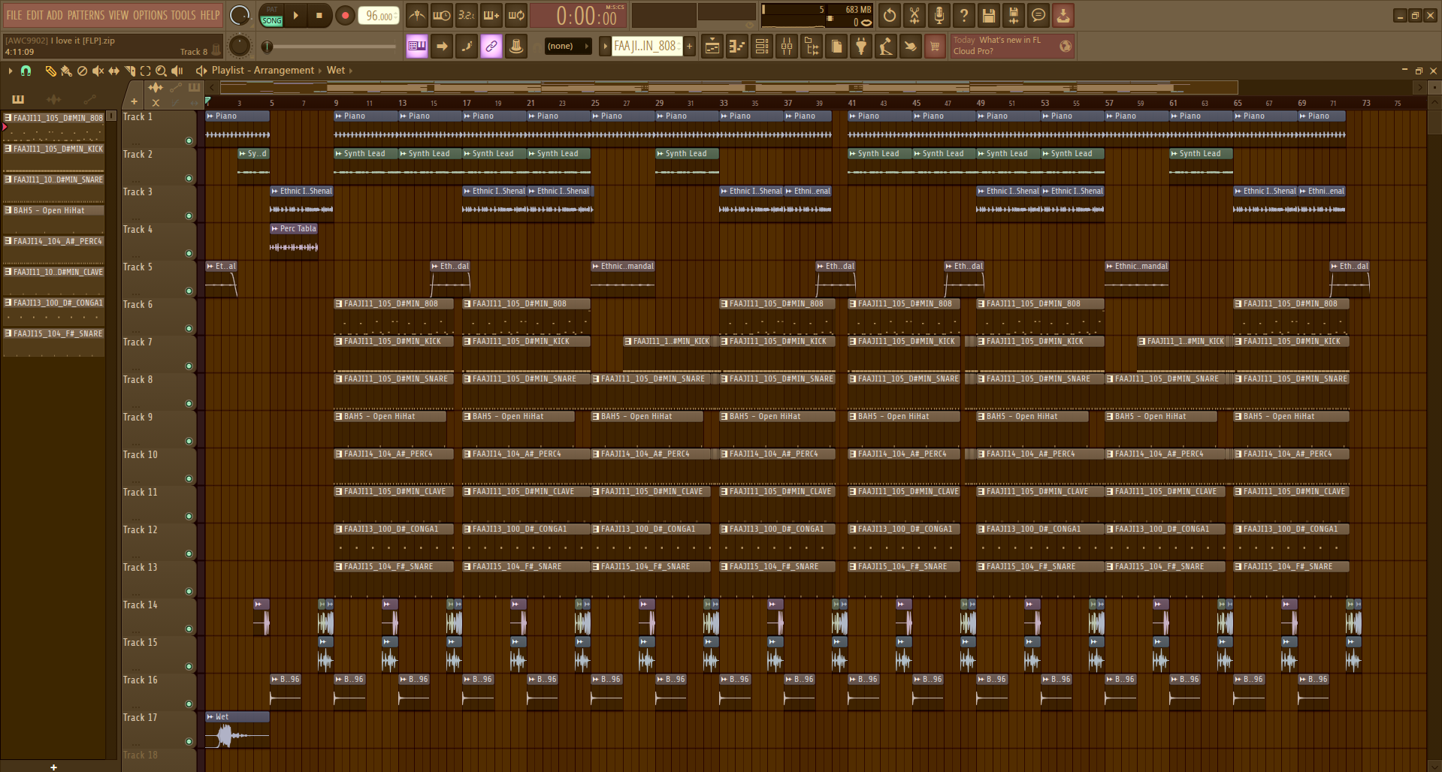
Task: Enable wait for input before recording
Action: 442,15
